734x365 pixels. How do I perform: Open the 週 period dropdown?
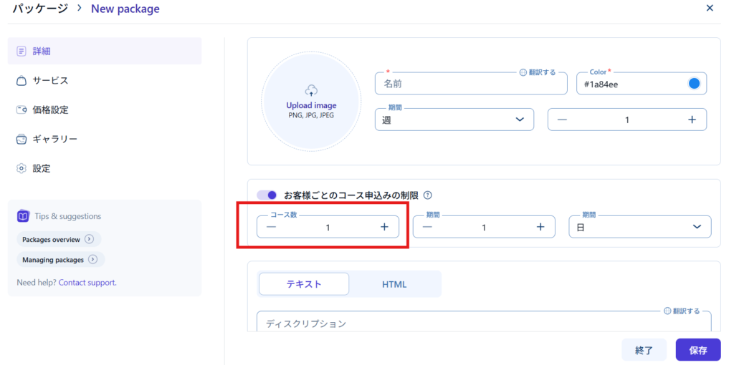[454, 120]
